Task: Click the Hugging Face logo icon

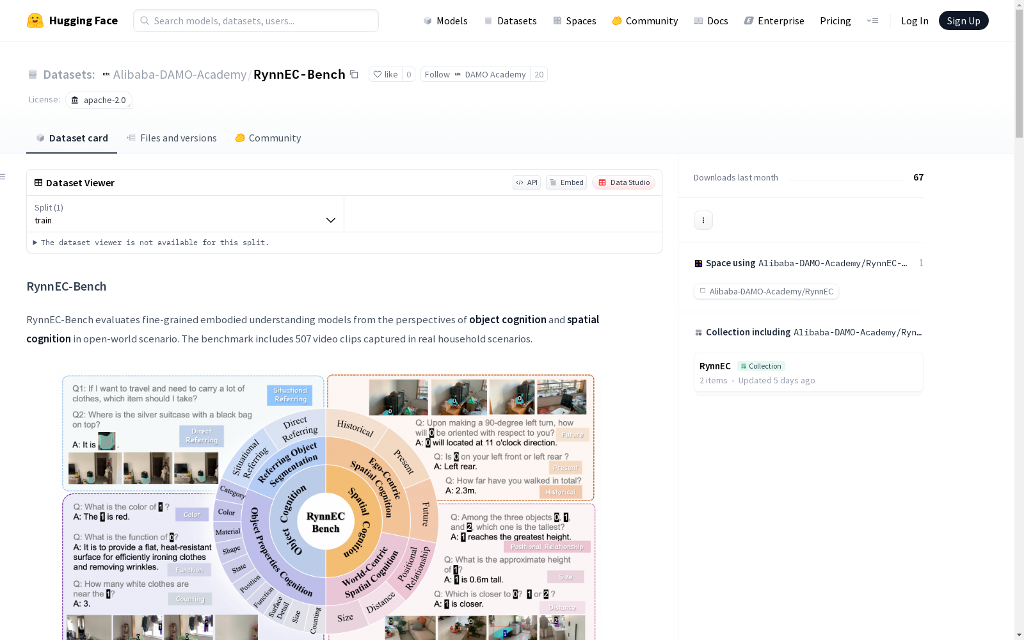Action: click(x=35, y=20)
